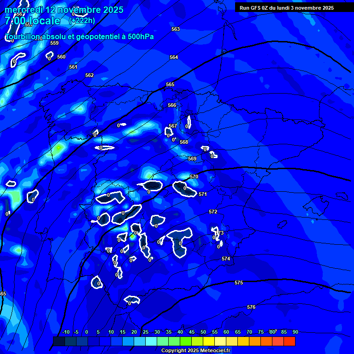Image resolution: width=354 pixels, height=354 pixels.
Task: Click the red swatch at the legend's right end
Action: point(289,341)
